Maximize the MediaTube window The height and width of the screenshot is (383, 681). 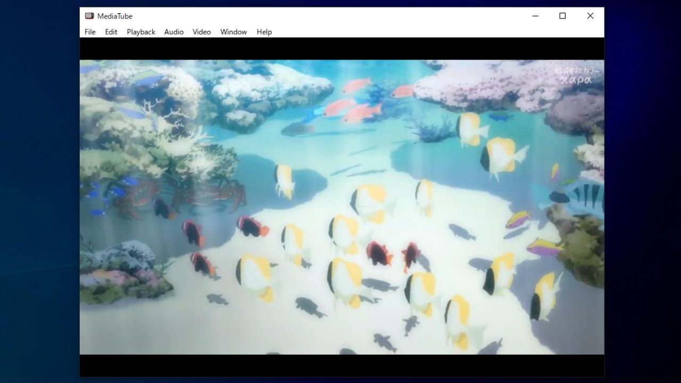click(x=562, y=16)
